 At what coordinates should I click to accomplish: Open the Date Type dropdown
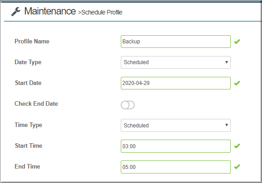click(176, 62)
